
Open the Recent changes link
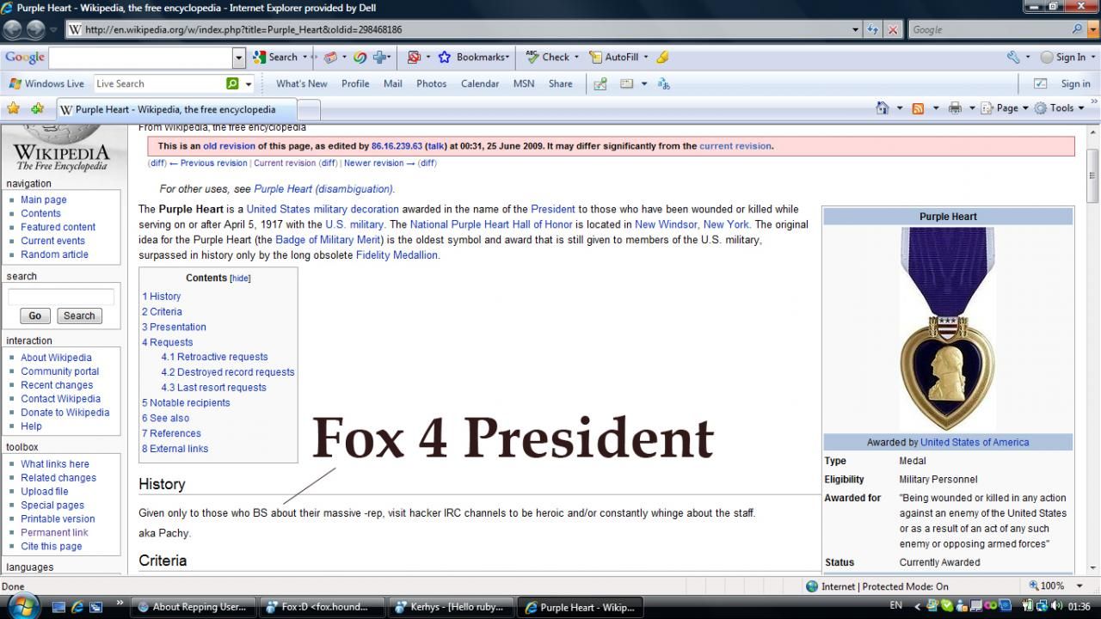57,385
